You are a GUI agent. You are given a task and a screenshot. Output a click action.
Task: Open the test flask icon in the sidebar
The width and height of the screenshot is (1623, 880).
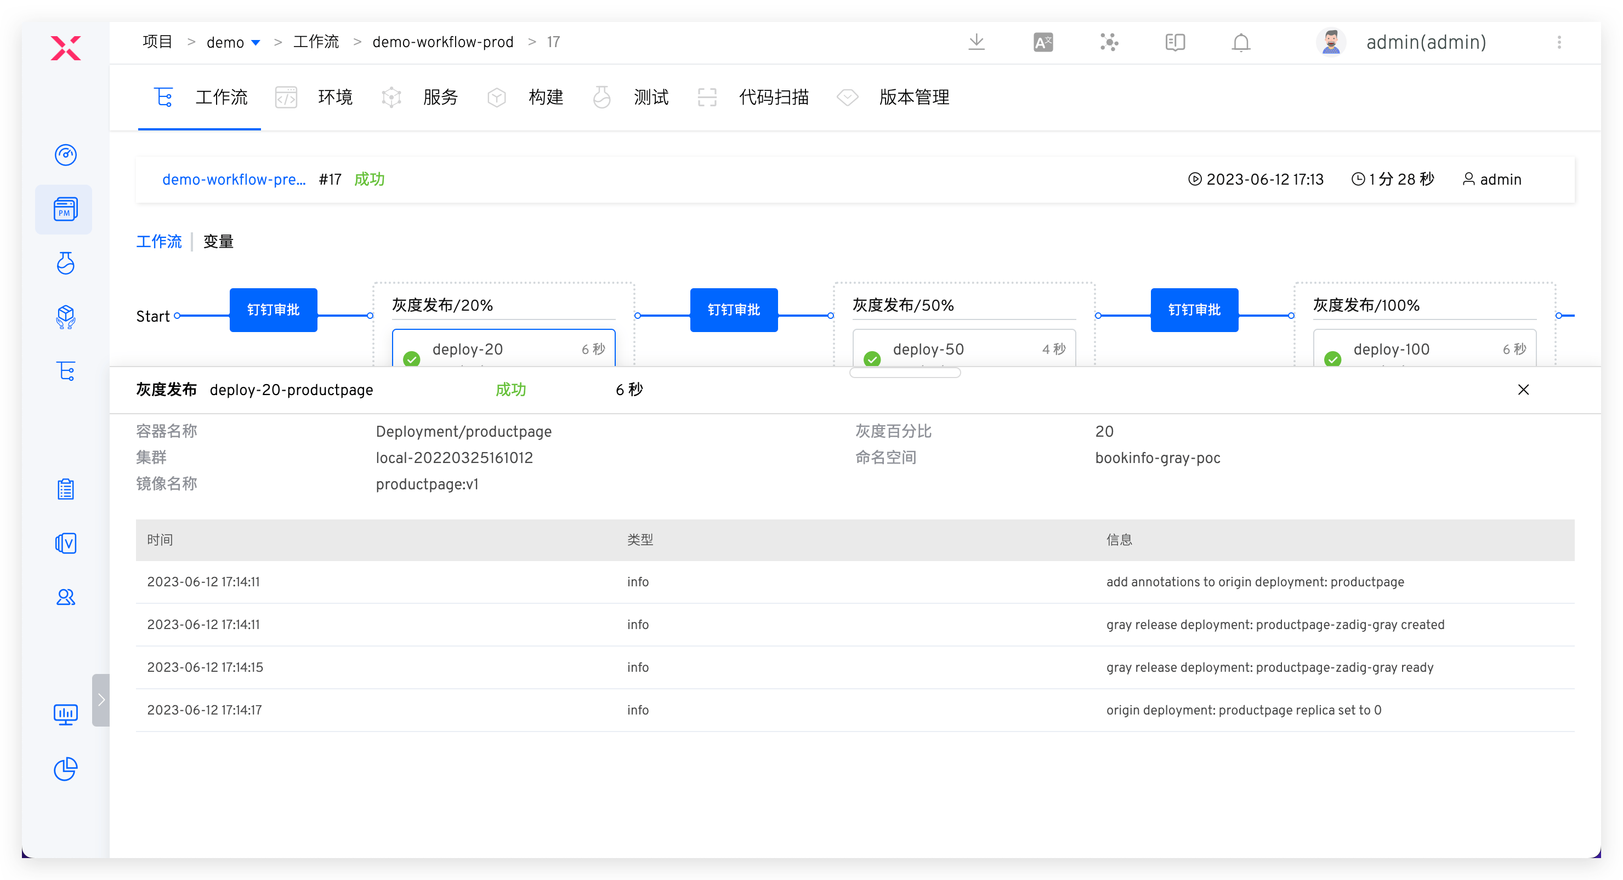(66, 263)
